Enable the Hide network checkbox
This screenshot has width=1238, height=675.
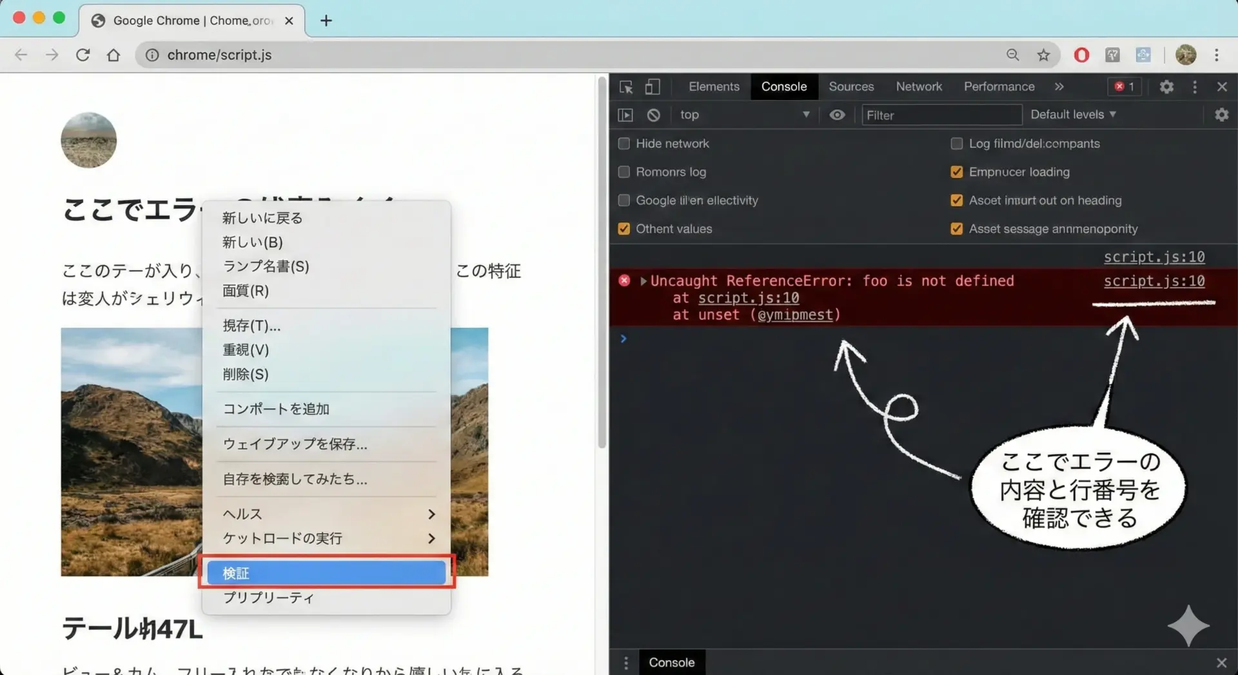(624, 144)
